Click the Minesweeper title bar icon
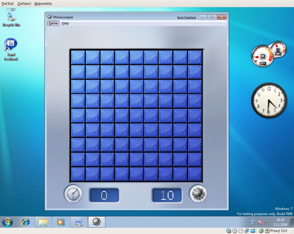This screenshot has width=294, height=234. click(49, 17)
